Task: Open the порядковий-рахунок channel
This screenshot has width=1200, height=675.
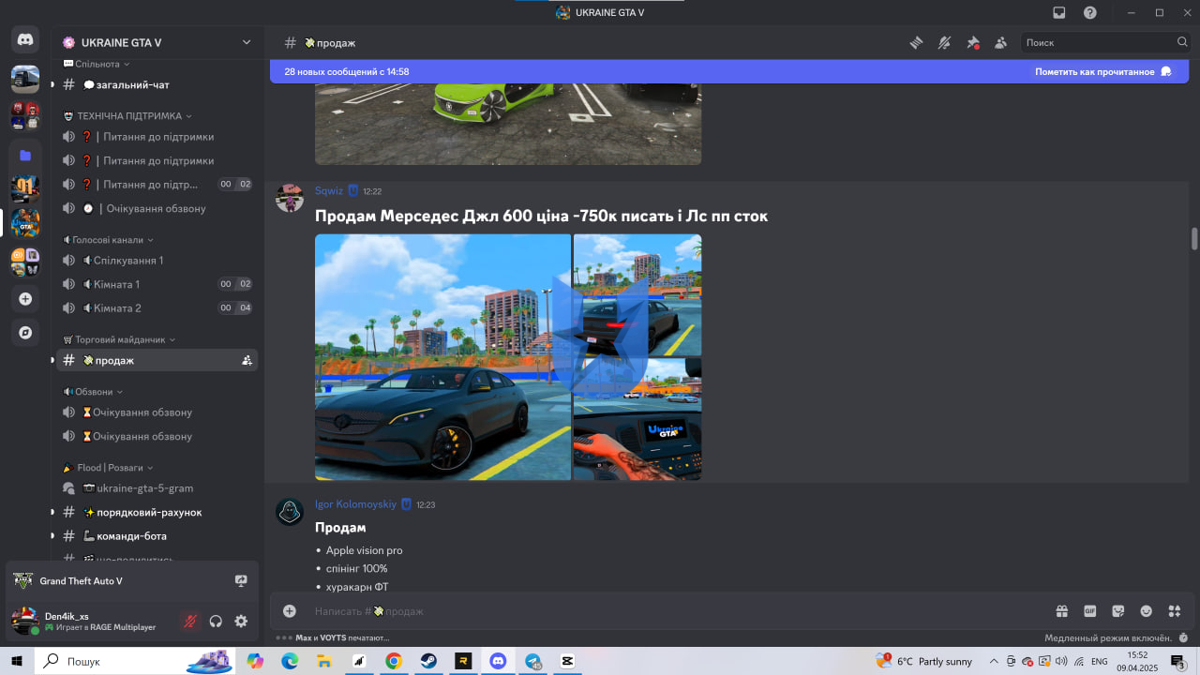Action: 155,512
